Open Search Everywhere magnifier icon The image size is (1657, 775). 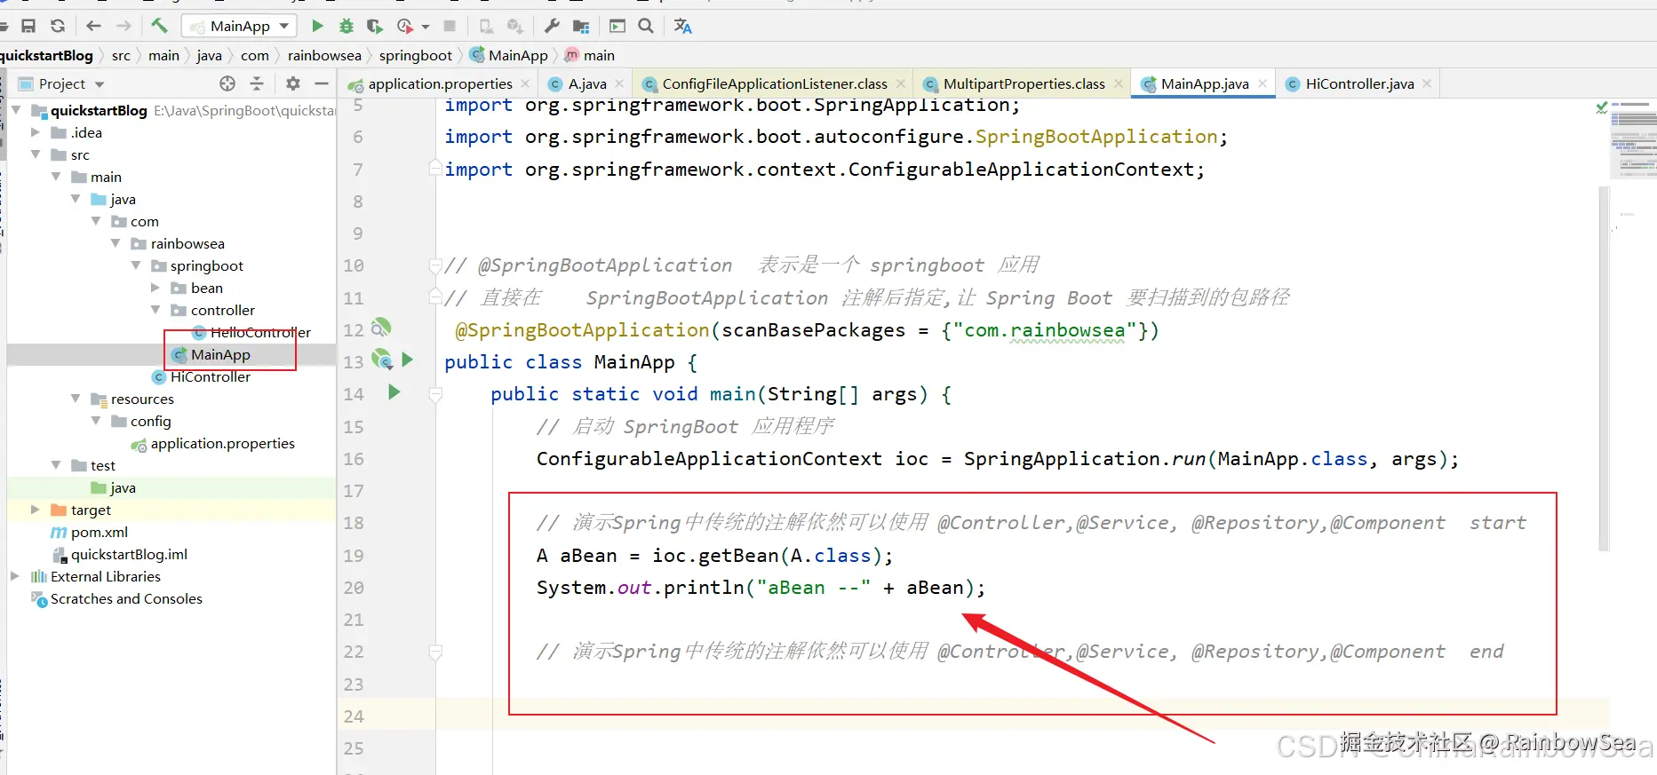click(646, 26)
